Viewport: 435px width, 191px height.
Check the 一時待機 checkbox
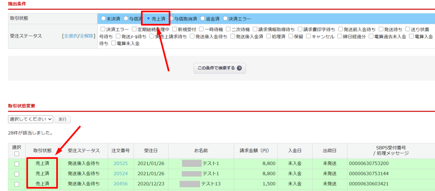click(x=201, y=29)
